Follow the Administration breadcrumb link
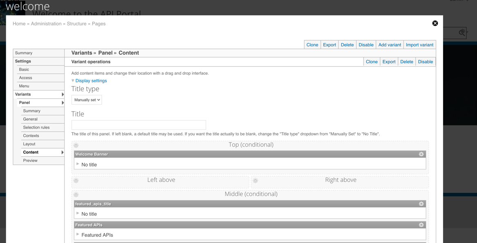 [46, 24]
